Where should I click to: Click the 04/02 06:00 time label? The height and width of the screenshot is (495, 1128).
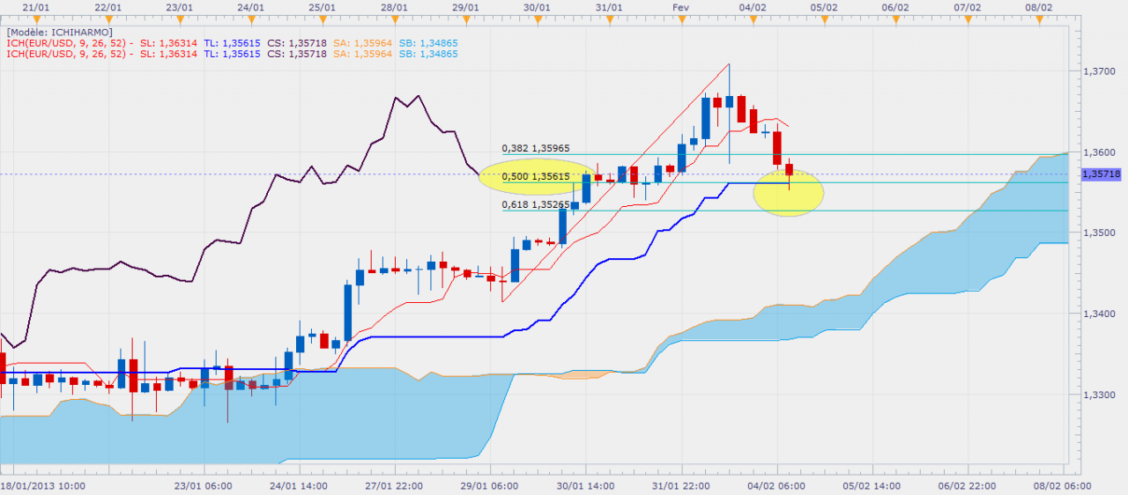coord(778,485)
